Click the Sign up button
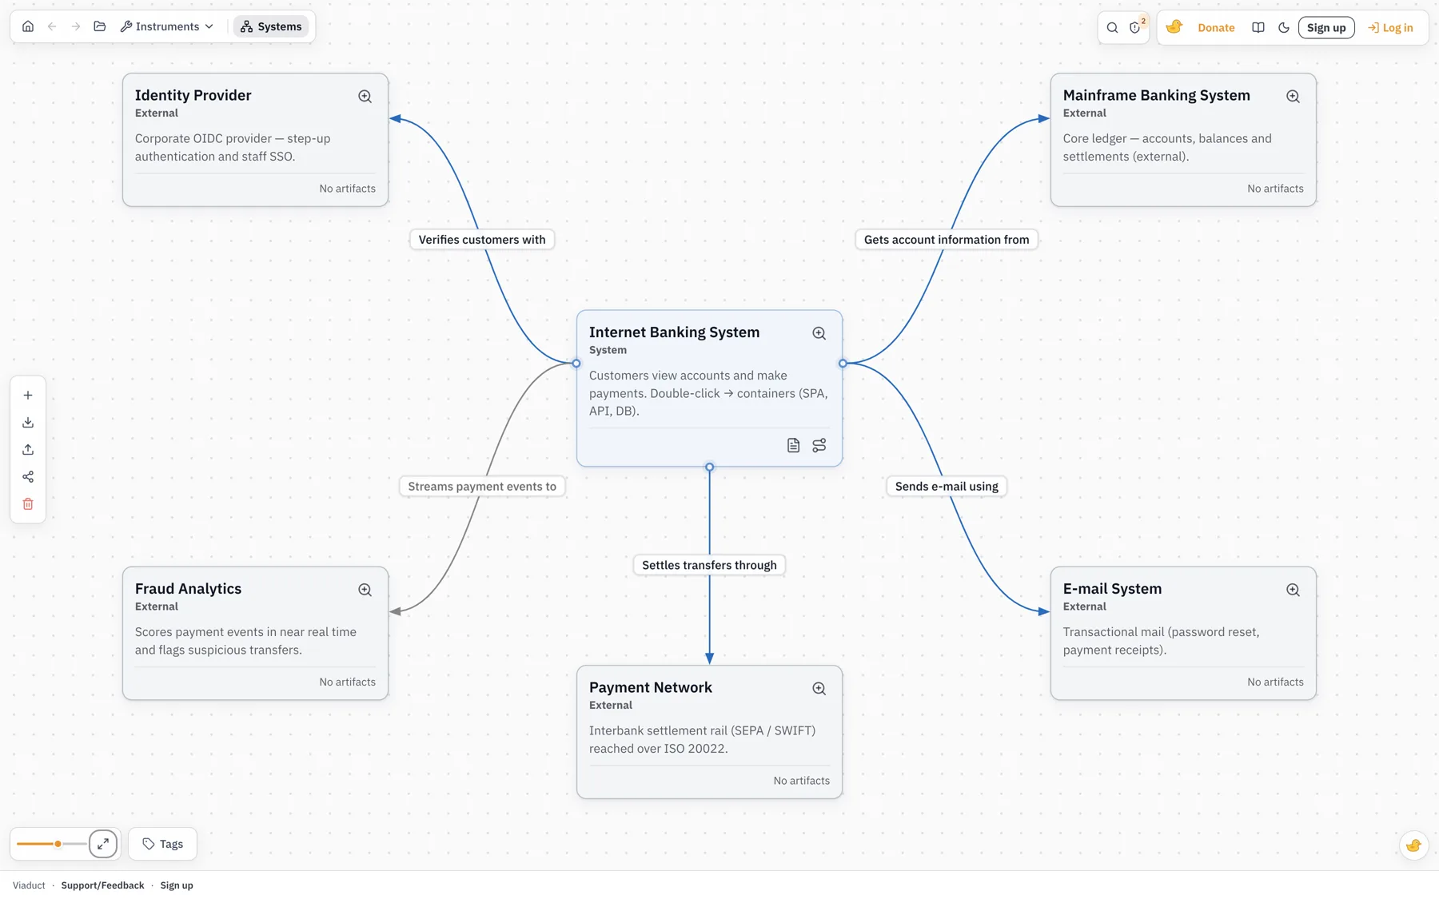Viewport: 1439px width, 899px height. click(x=1325, y=27)
